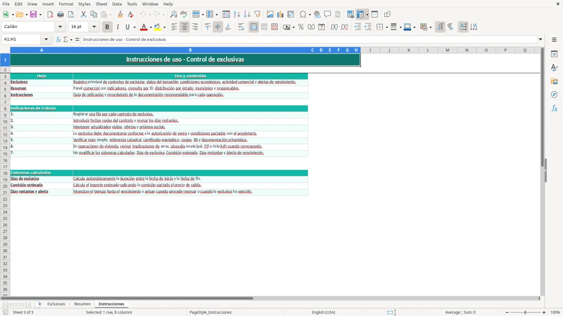Open Split Window icon
Viewport: 563px width, 316px height.
click(375, 15)
